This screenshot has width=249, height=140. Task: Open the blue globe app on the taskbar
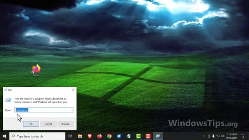point(119,136)
